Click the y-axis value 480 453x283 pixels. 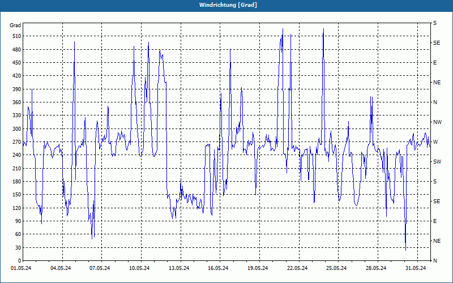pyautogui.click(x=18, y=50)
